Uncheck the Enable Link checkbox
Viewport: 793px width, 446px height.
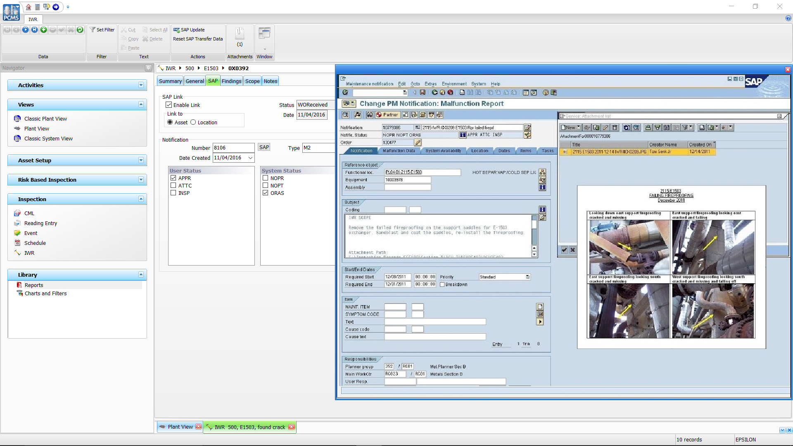[x=169, y=104]
